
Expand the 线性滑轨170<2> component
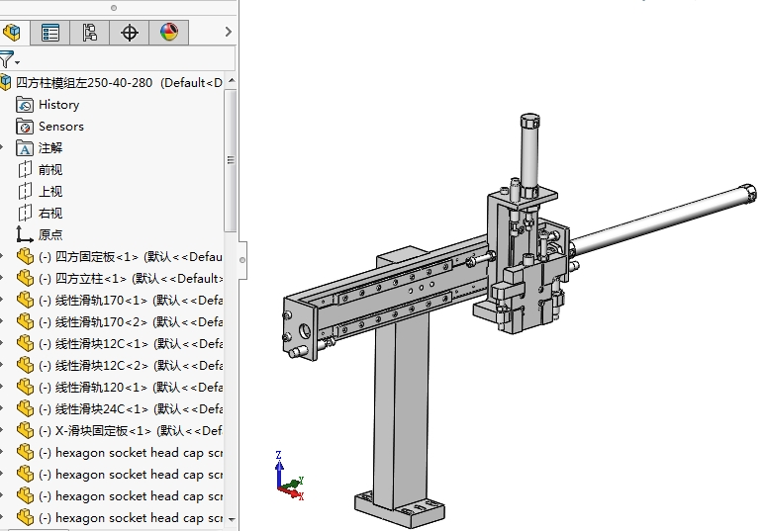2,321
